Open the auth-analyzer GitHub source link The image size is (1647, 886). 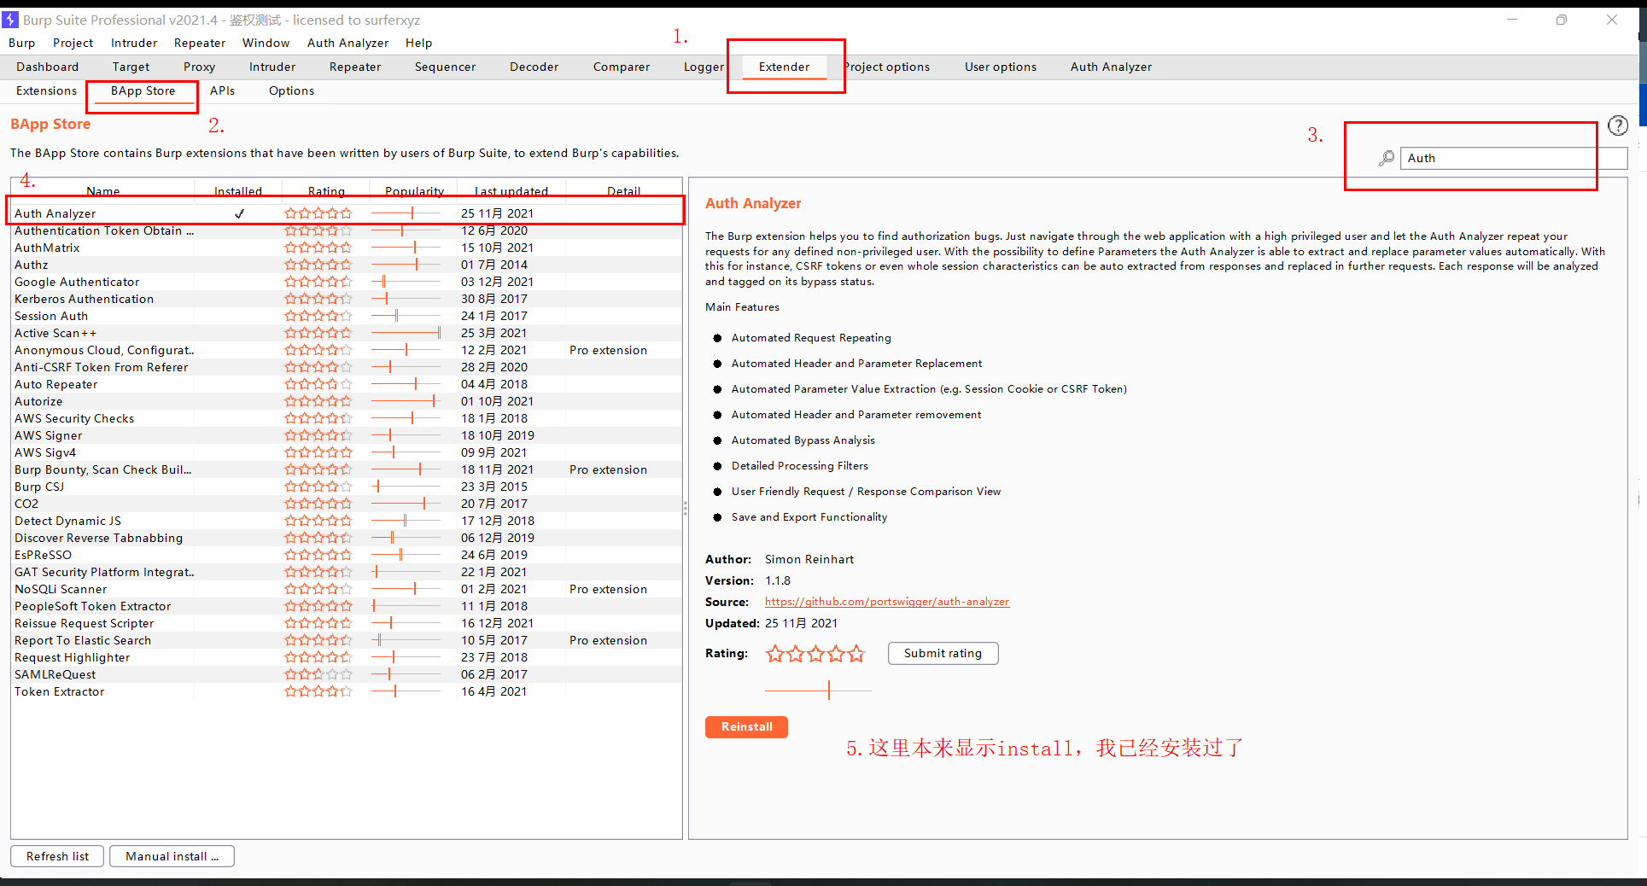pos(886,602)
